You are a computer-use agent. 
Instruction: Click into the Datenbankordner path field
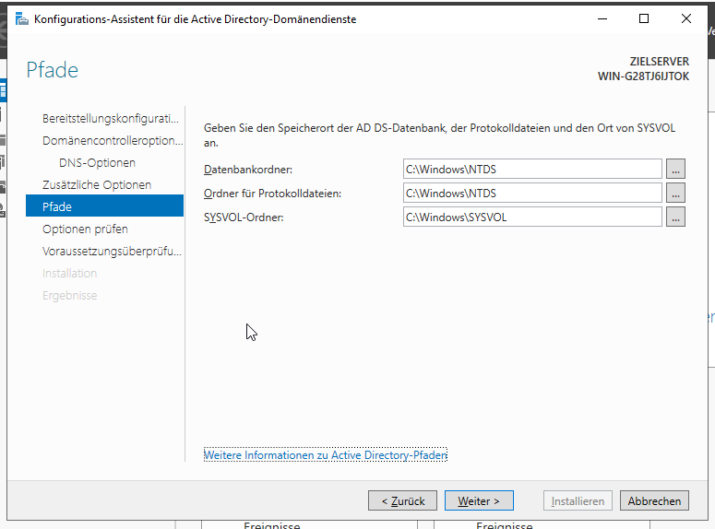[x=532, y=169]
